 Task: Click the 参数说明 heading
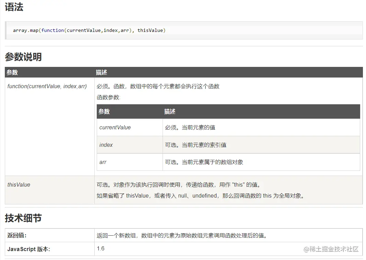(x=23, y=57)
